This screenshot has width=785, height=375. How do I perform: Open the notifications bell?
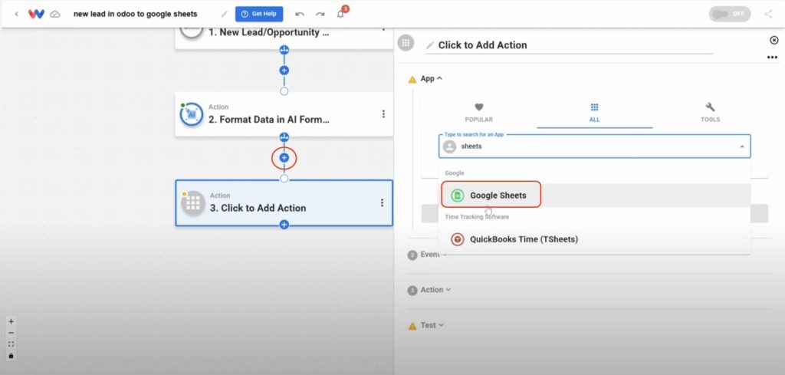340,14
